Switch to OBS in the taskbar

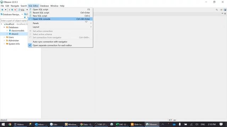101,125
